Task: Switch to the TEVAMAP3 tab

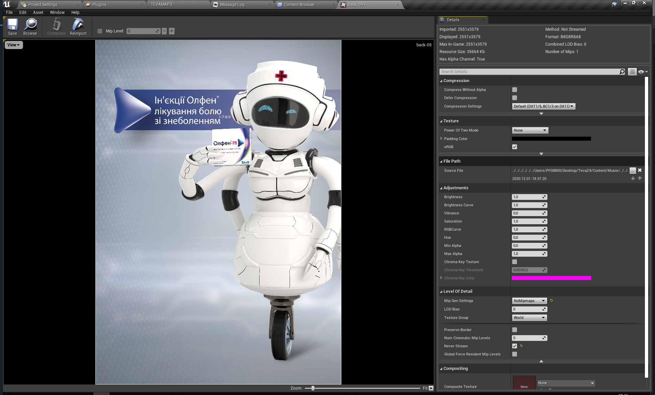Action: tap(178, 5)
